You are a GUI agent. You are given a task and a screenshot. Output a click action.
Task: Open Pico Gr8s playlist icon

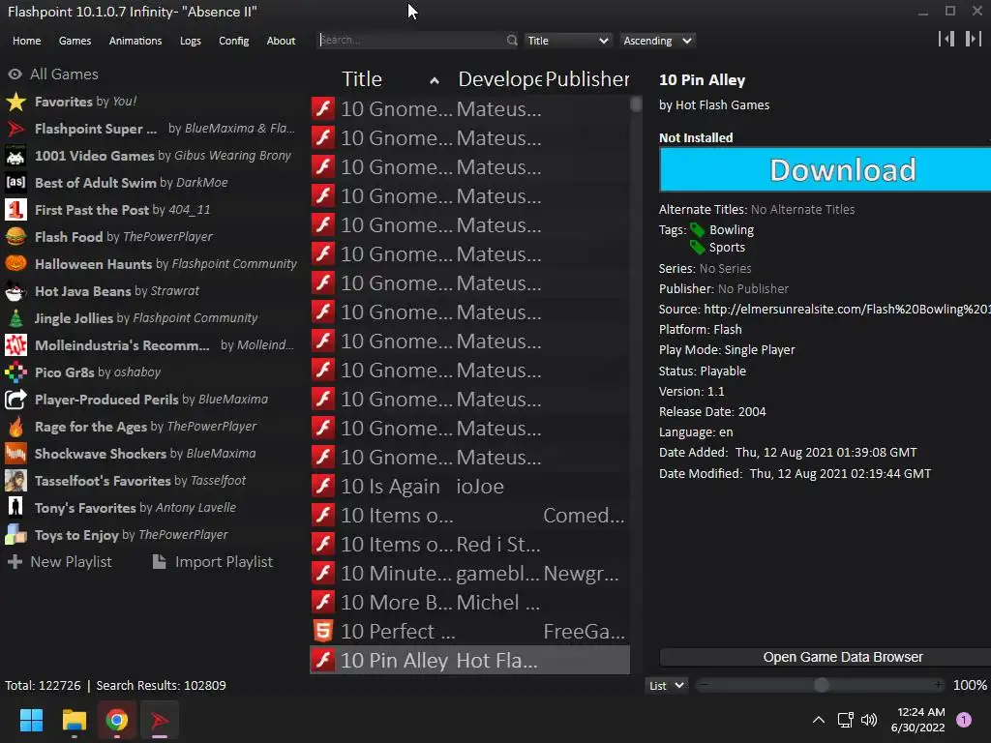coord(15,372)
